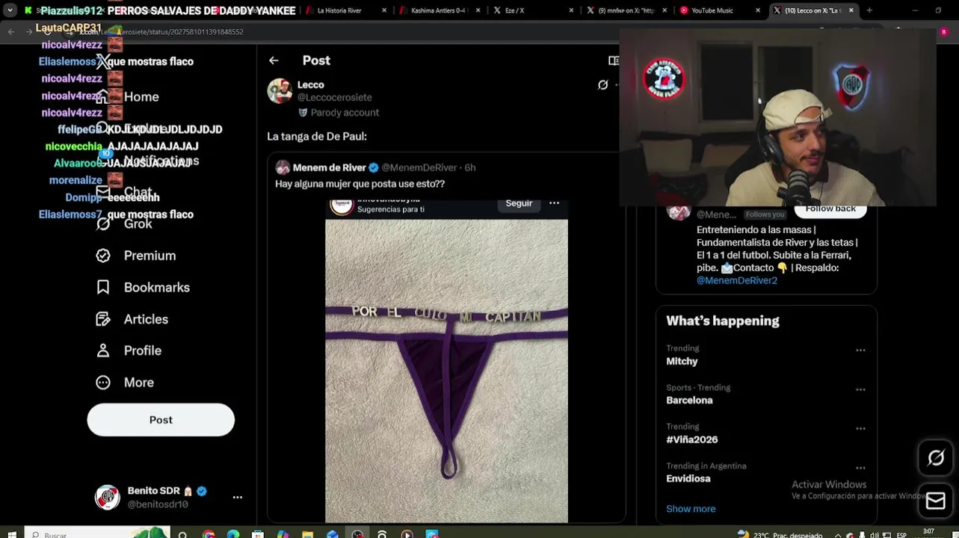
Task: Show hidden system tray icons
Action: (x=837, y=535)
